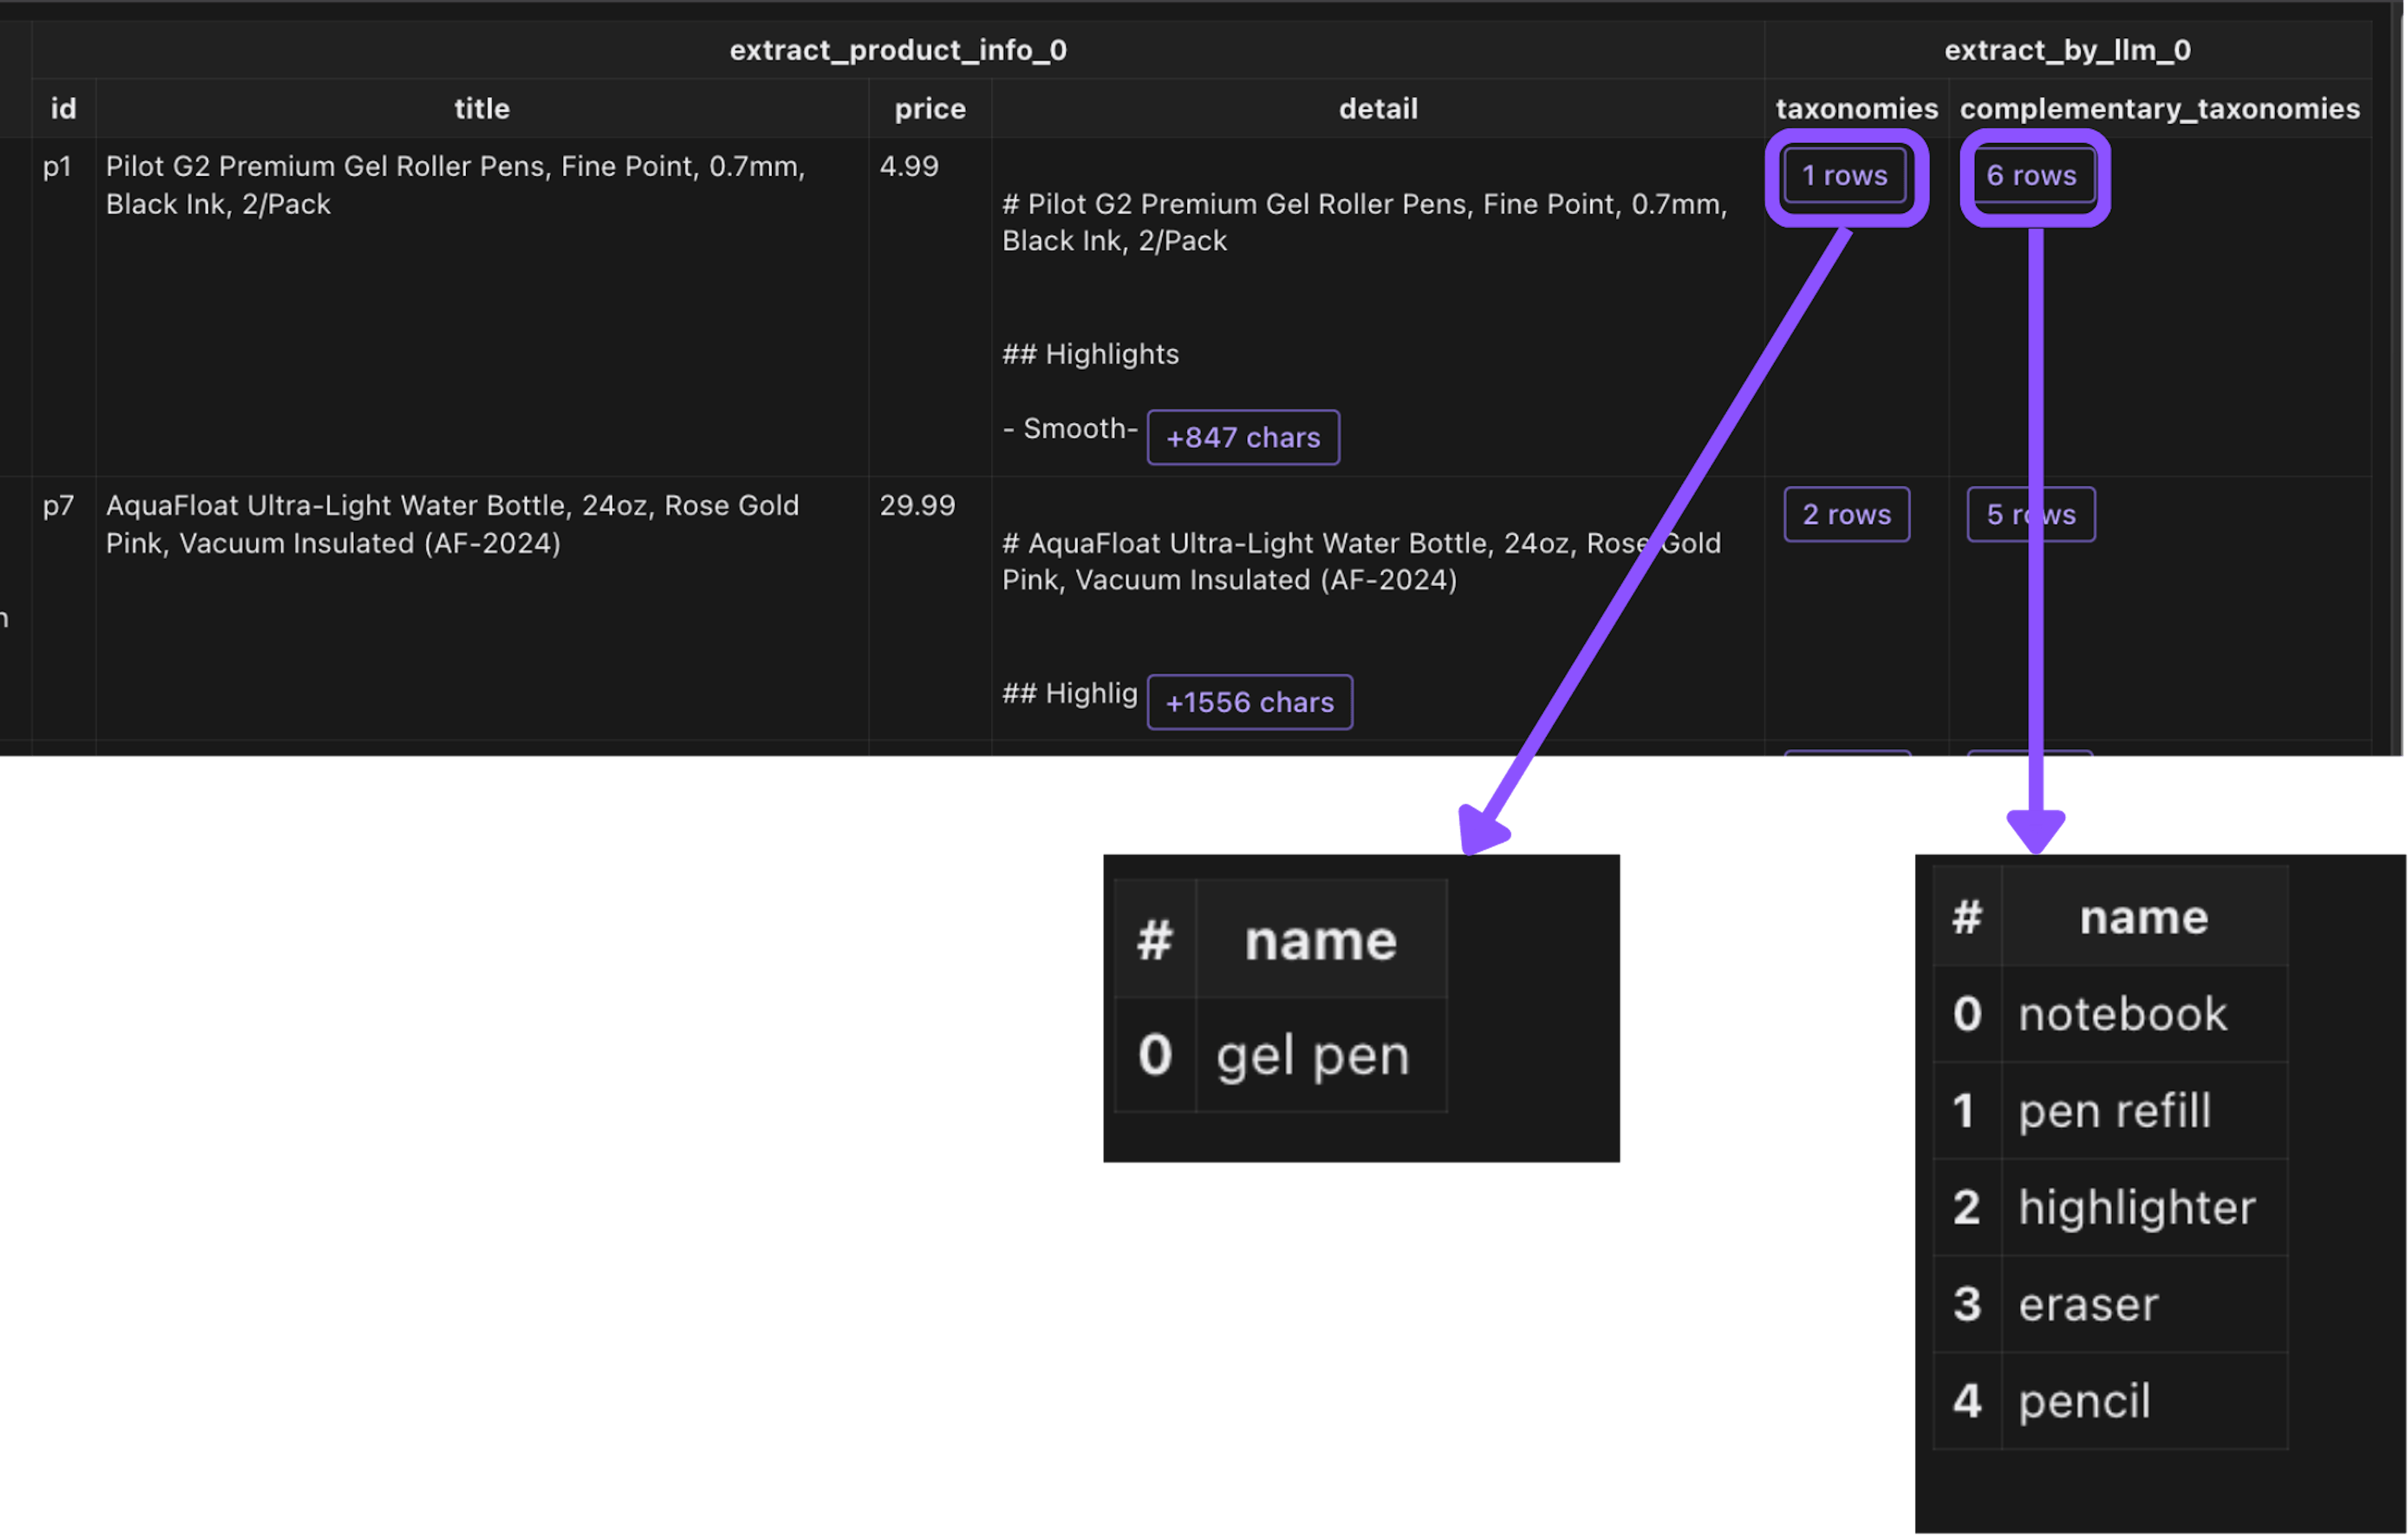Select the "pen refill" row in popup

(2114, 1111)
